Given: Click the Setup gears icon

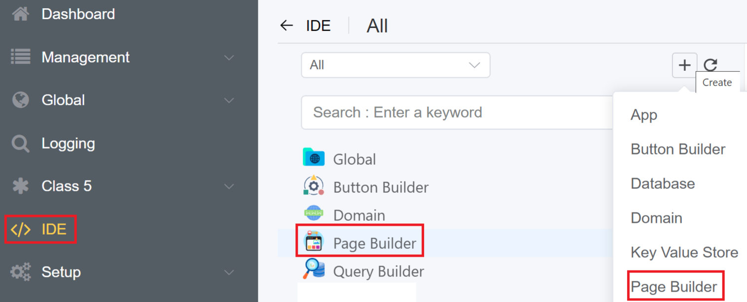Looking at the screenshot, I should [x=20, y=272].
